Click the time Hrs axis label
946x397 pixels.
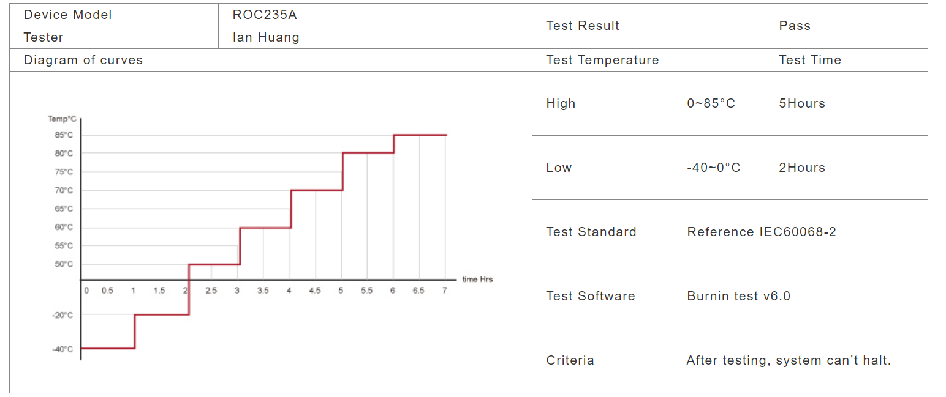coord(477,280)
